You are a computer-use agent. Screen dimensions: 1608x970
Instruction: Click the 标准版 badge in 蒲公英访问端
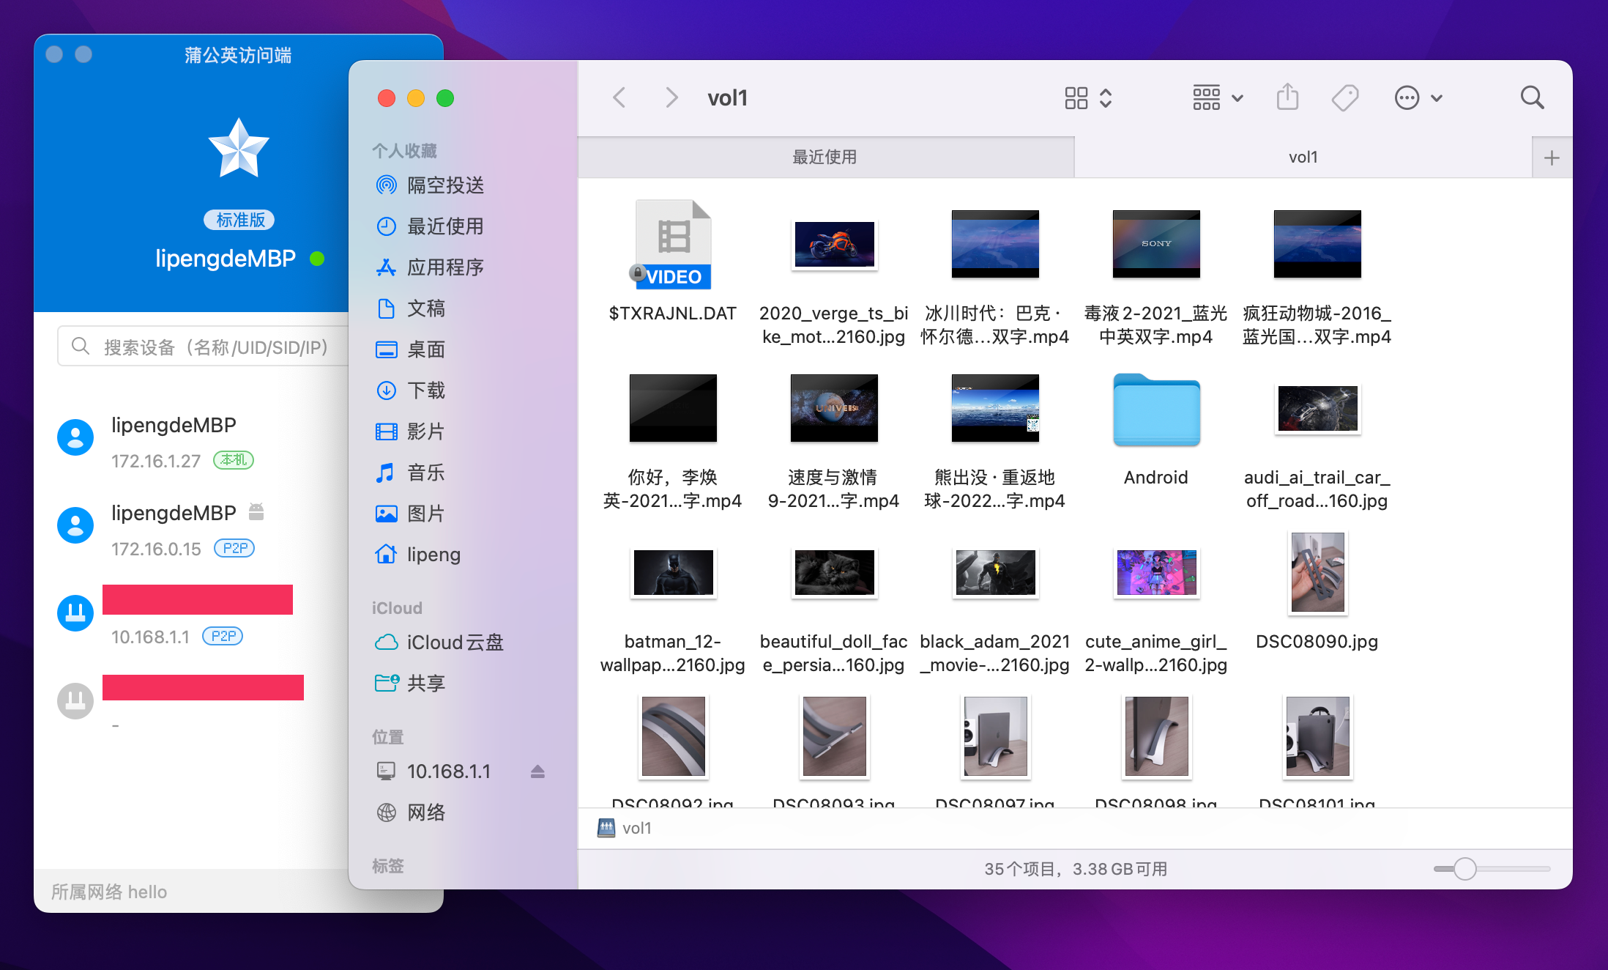(239, 220)
